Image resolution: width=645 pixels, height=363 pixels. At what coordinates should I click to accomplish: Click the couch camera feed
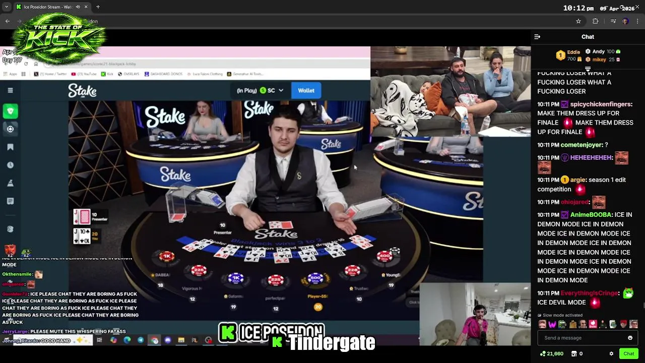(x=450, y=92)
